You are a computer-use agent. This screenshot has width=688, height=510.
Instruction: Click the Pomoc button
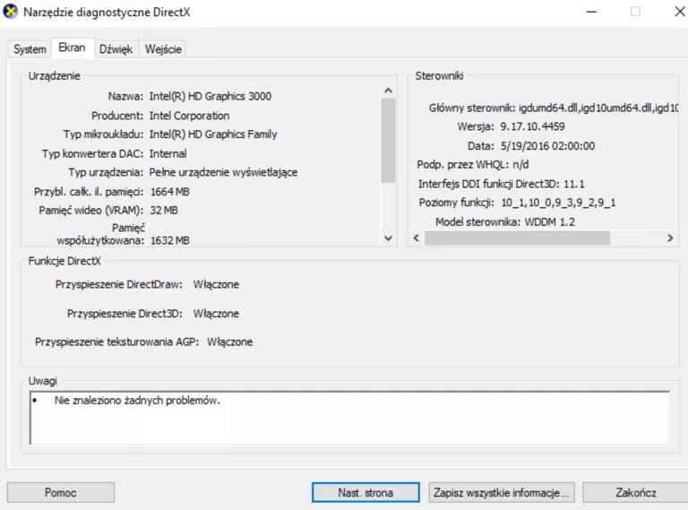[61, 492]
